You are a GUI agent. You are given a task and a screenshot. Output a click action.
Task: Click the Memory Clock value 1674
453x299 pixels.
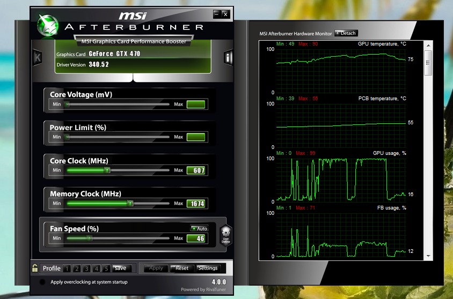[196, 204]
